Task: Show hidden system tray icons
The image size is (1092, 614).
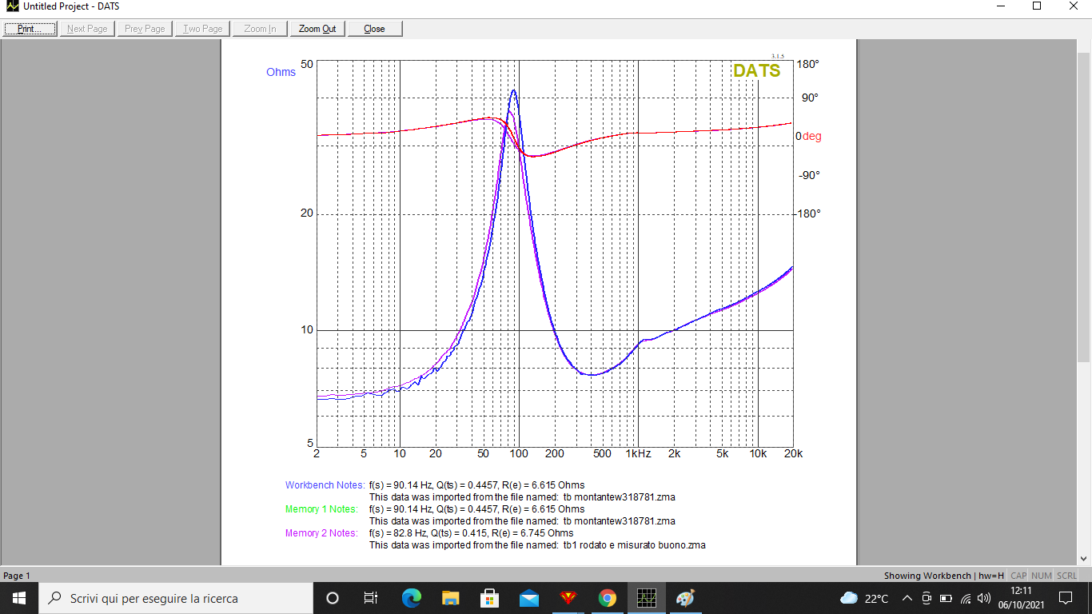Action: coord(907,598)
